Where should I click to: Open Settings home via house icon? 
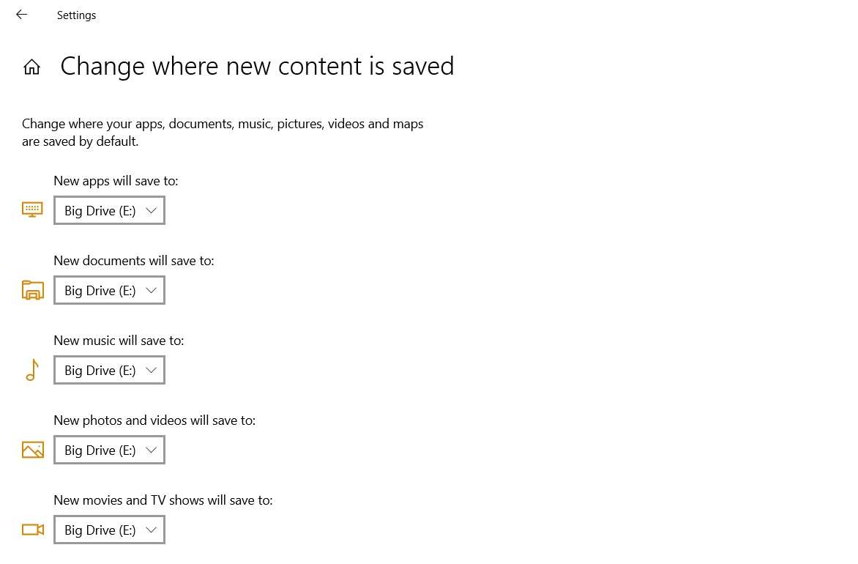pos(31,67)
